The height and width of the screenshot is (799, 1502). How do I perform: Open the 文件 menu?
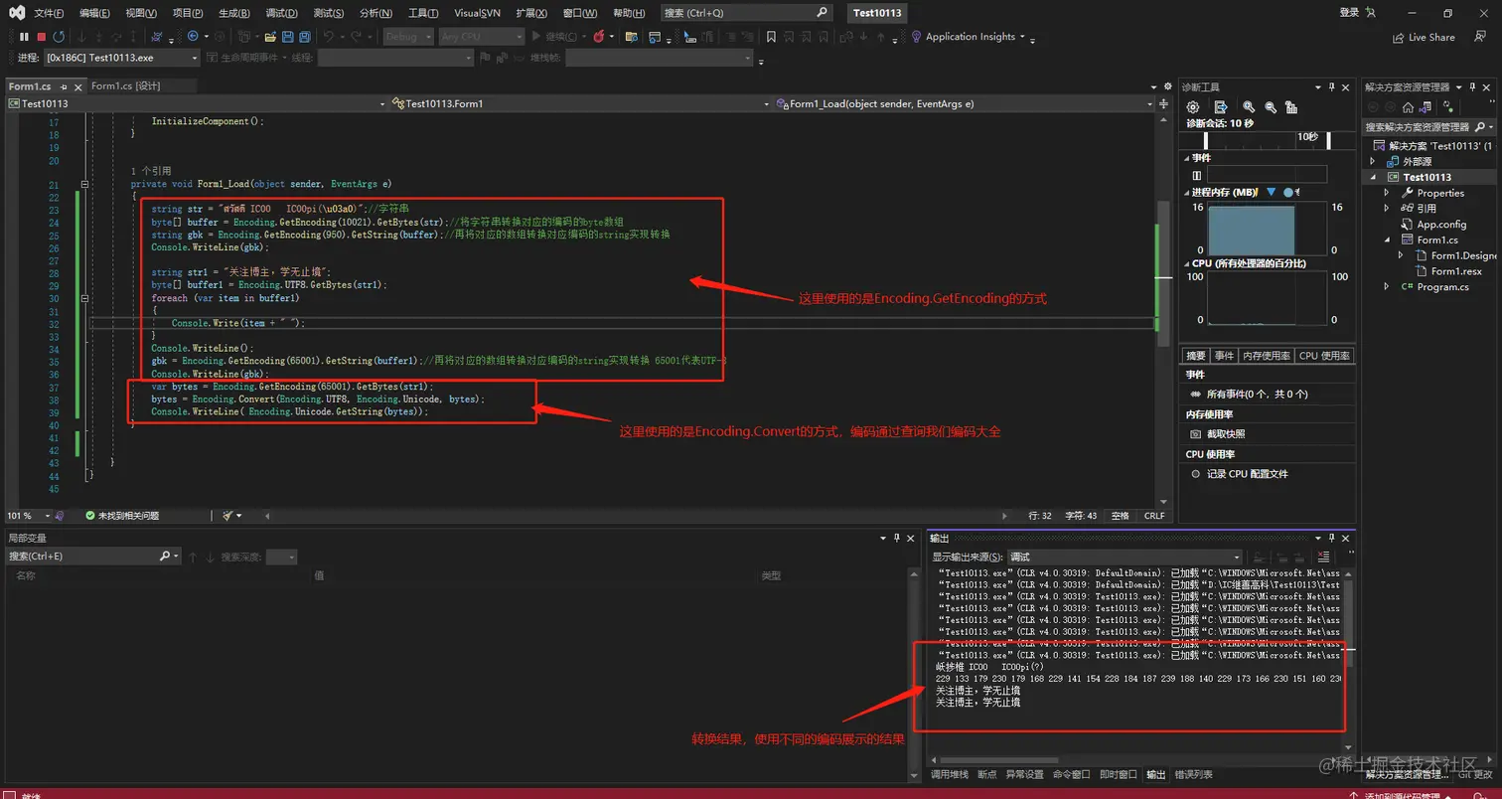pos(49,13)
